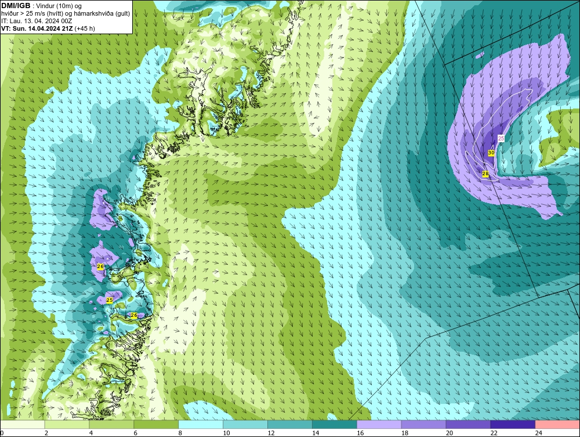Click the yellow "25" gust label near Greenland coast
Screen dimensions: 580x437
coord(109,300)
